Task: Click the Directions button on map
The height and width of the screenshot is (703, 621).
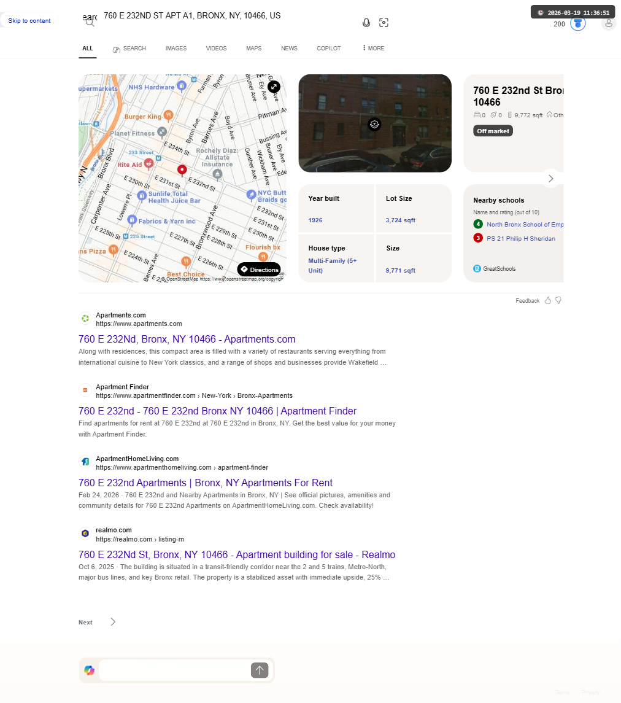Action: [259, 270]
